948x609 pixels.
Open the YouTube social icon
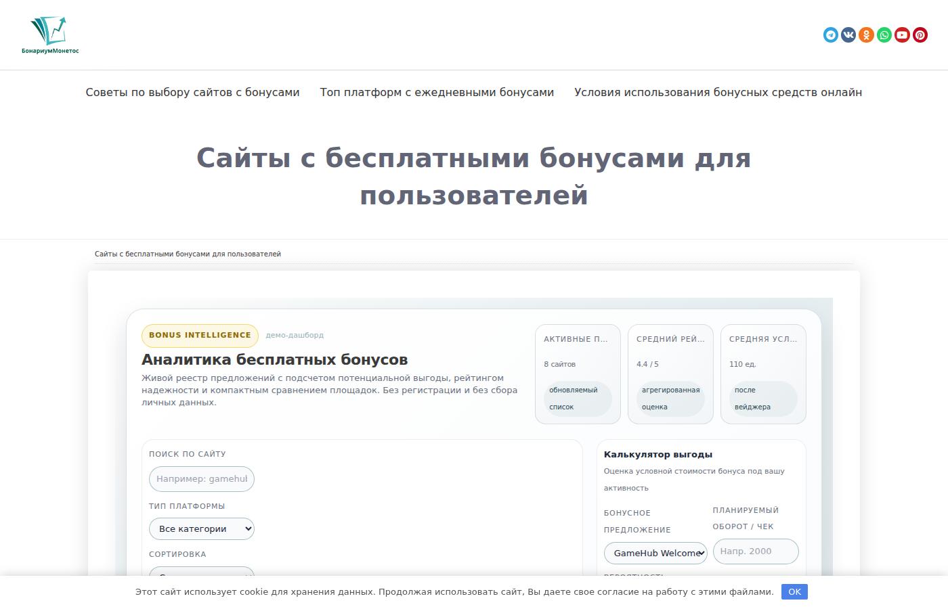(x=902, y=35)
